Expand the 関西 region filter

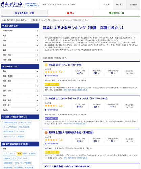(x=20, y=50)
